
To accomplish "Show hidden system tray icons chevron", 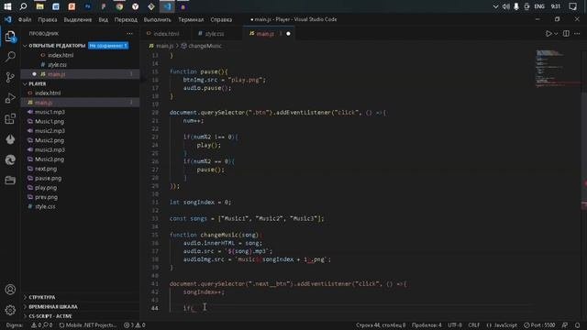I will pos(495,6).
